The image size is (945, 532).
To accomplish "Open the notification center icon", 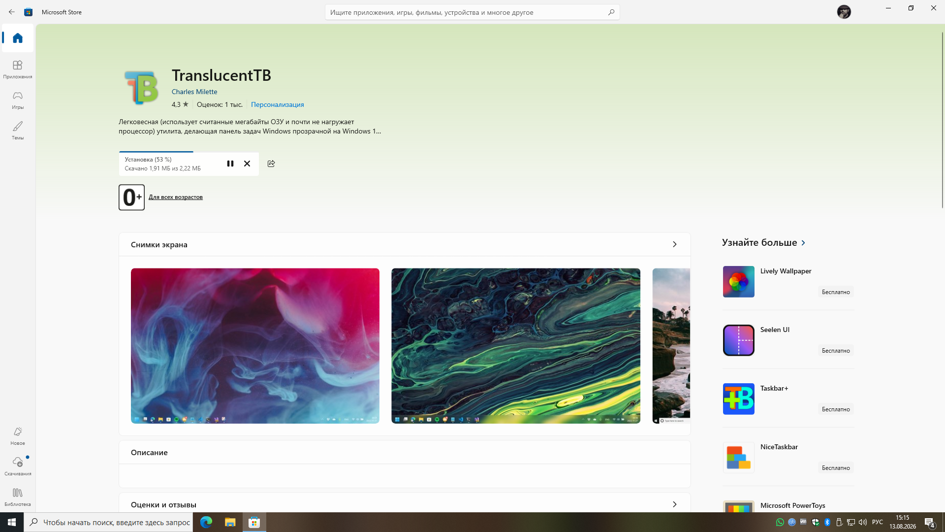I will (929, 522).
